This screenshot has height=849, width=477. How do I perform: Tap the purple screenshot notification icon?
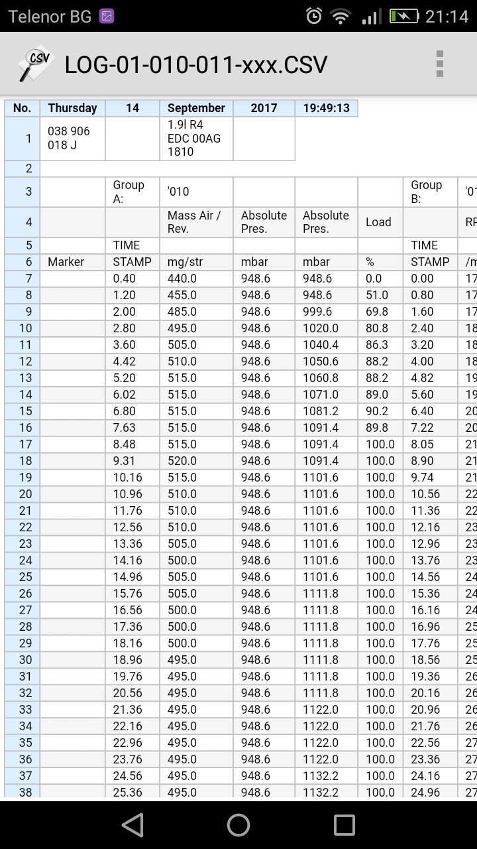106,17
